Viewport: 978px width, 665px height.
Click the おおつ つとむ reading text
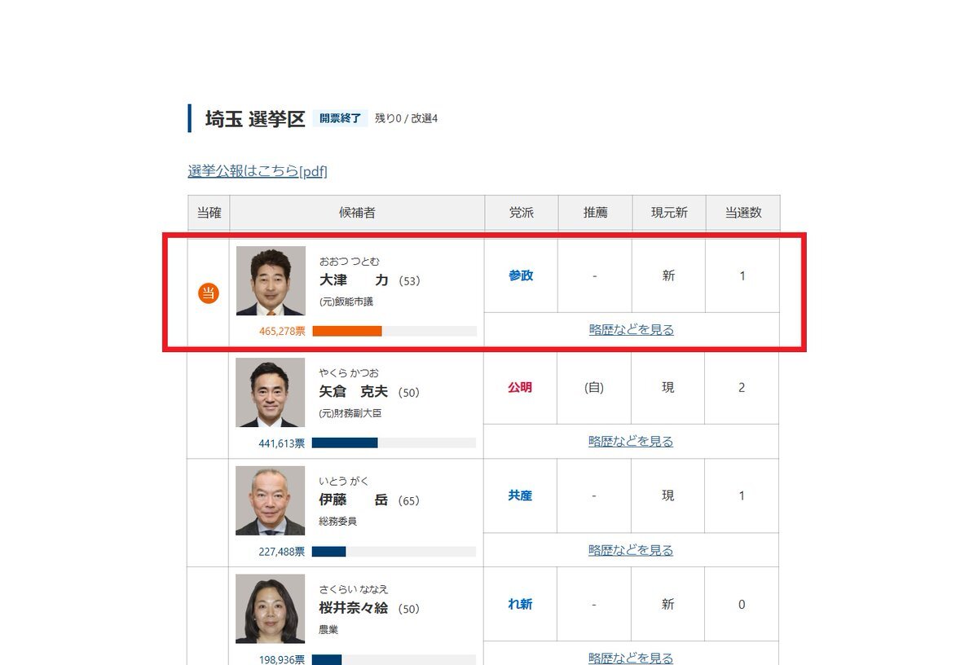click(350, 262)
